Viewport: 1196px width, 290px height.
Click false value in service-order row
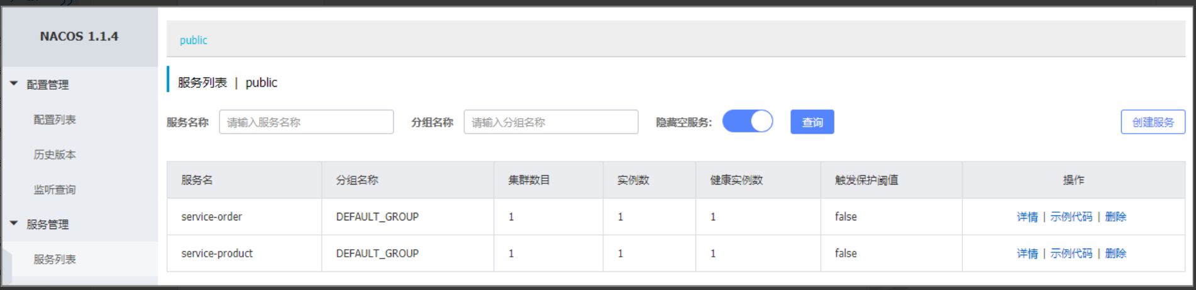pos(846,217)
